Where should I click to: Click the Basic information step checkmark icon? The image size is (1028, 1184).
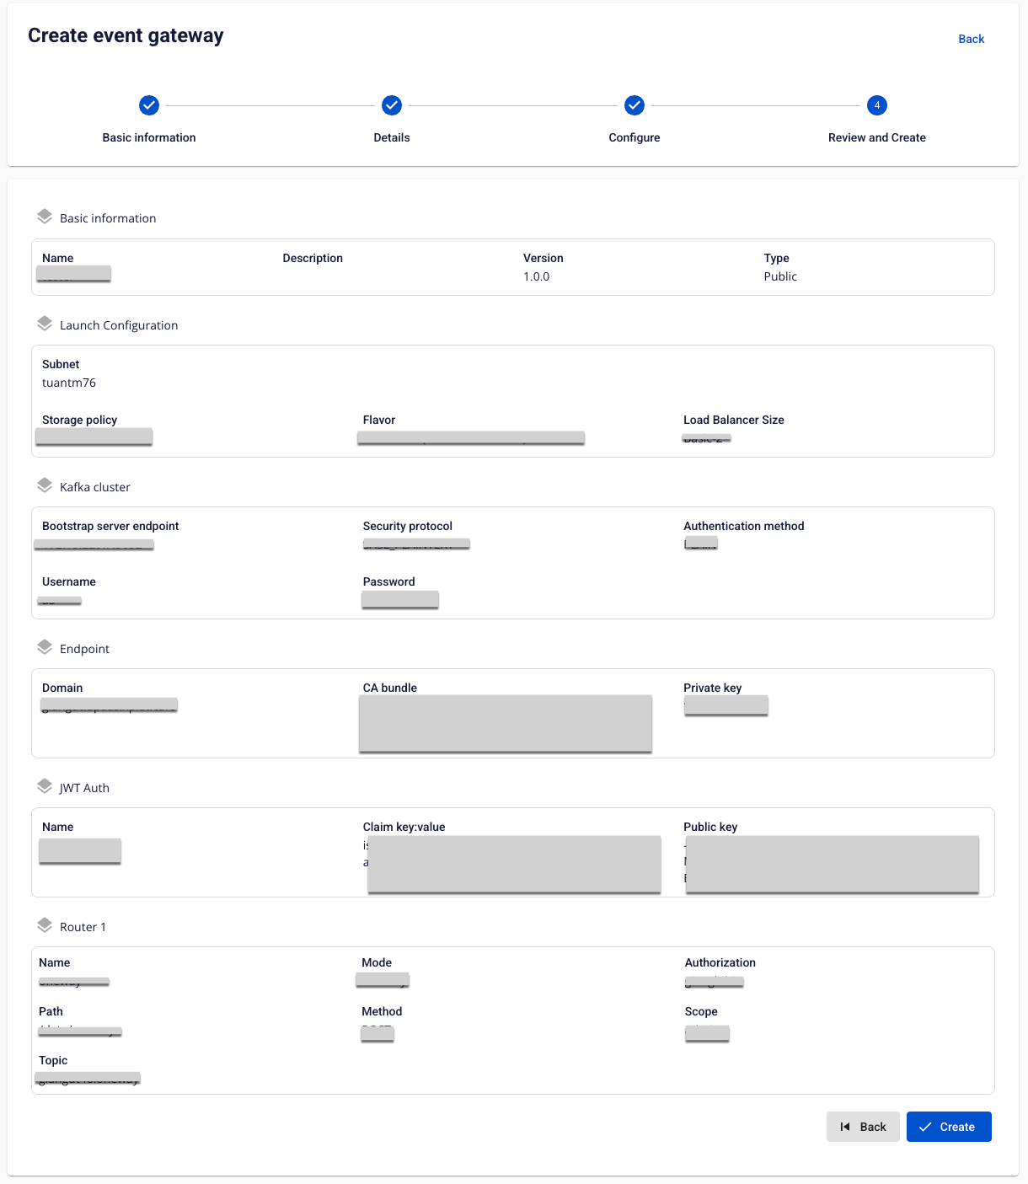(149, 105)
